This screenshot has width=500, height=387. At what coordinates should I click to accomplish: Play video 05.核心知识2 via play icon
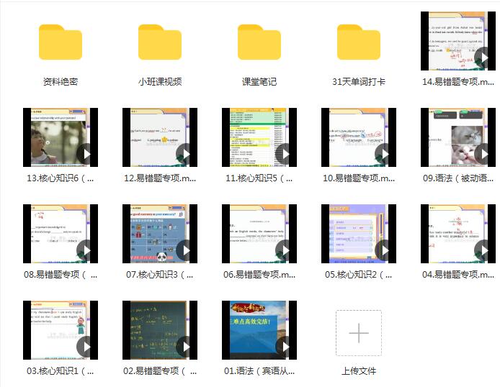point(384,250)
